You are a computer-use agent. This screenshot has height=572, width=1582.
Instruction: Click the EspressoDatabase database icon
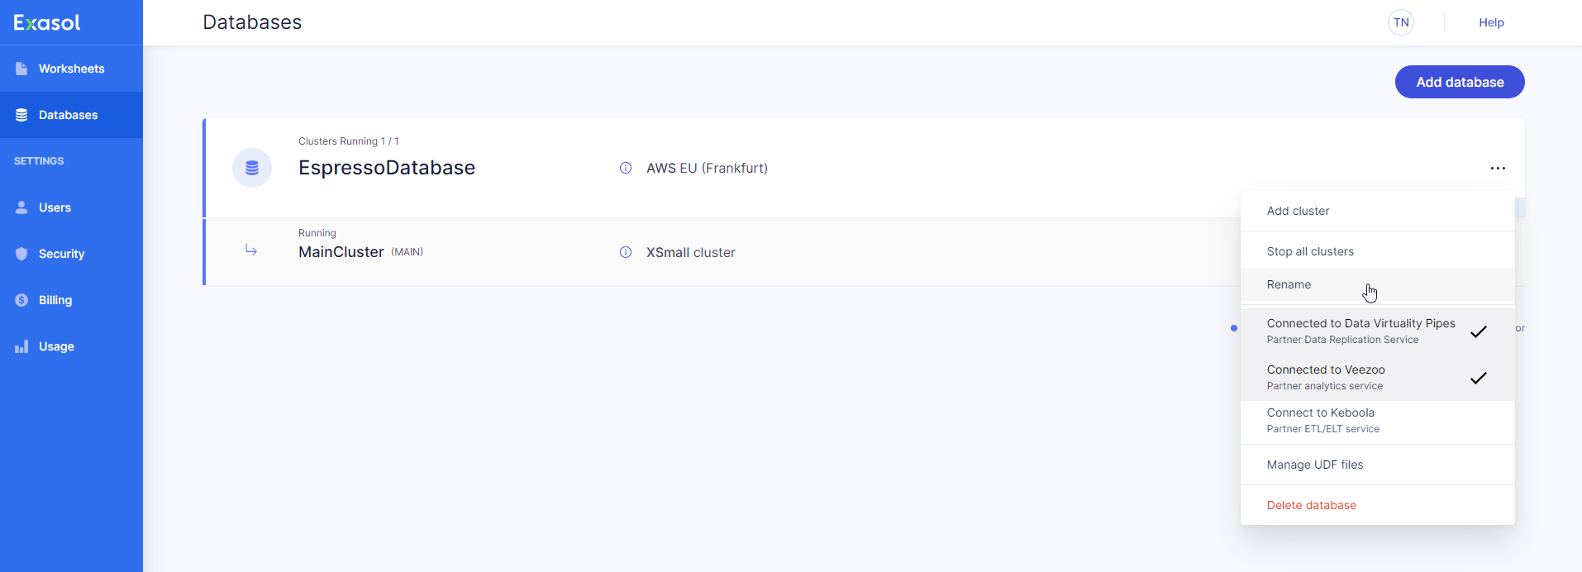[252, 168]
